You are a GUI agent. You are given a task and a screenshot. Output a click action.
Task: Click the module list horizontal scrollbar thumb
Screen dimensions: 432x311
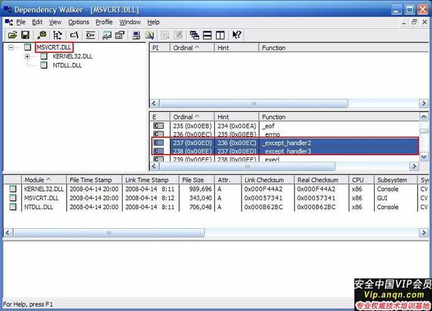point(109,233)
